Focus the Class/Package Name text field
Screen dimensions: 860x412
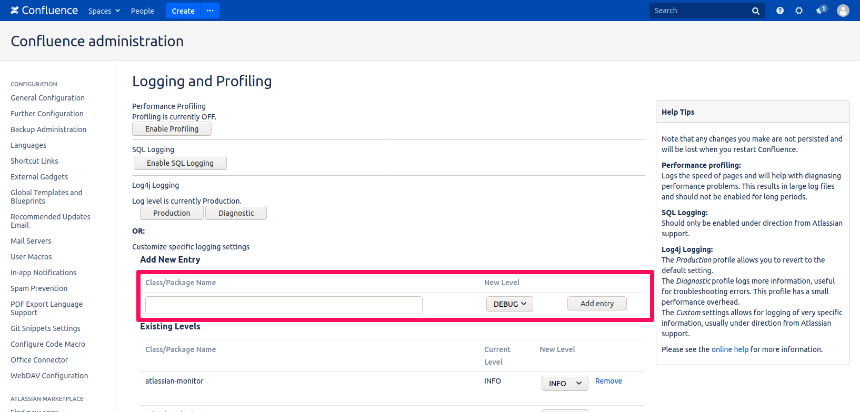pos(284,305)
